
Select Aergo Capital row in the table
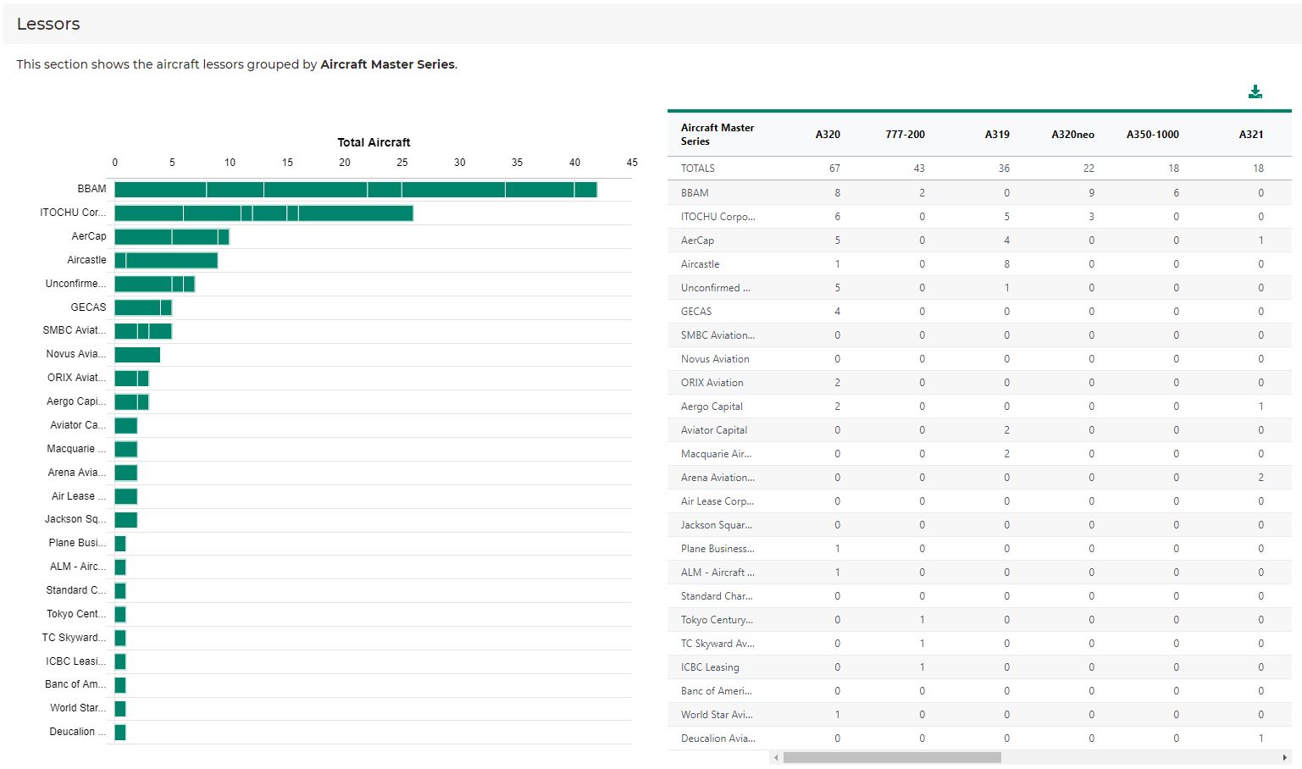(979, 407)
